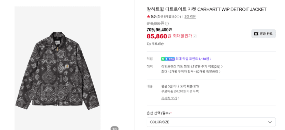Expand the 60개월 특별금리 arrow

tap(220, 72)
